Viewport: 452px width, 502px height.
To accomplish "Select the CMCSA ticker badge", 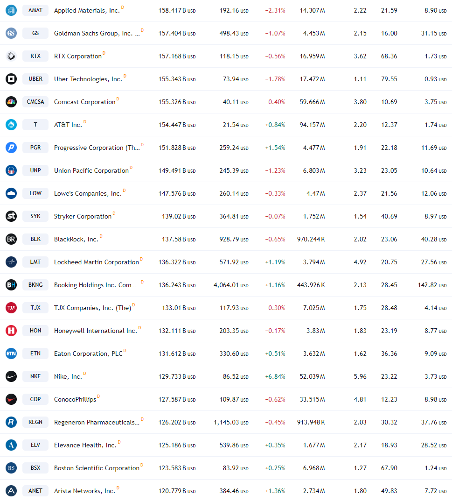I will click(35, 101).
